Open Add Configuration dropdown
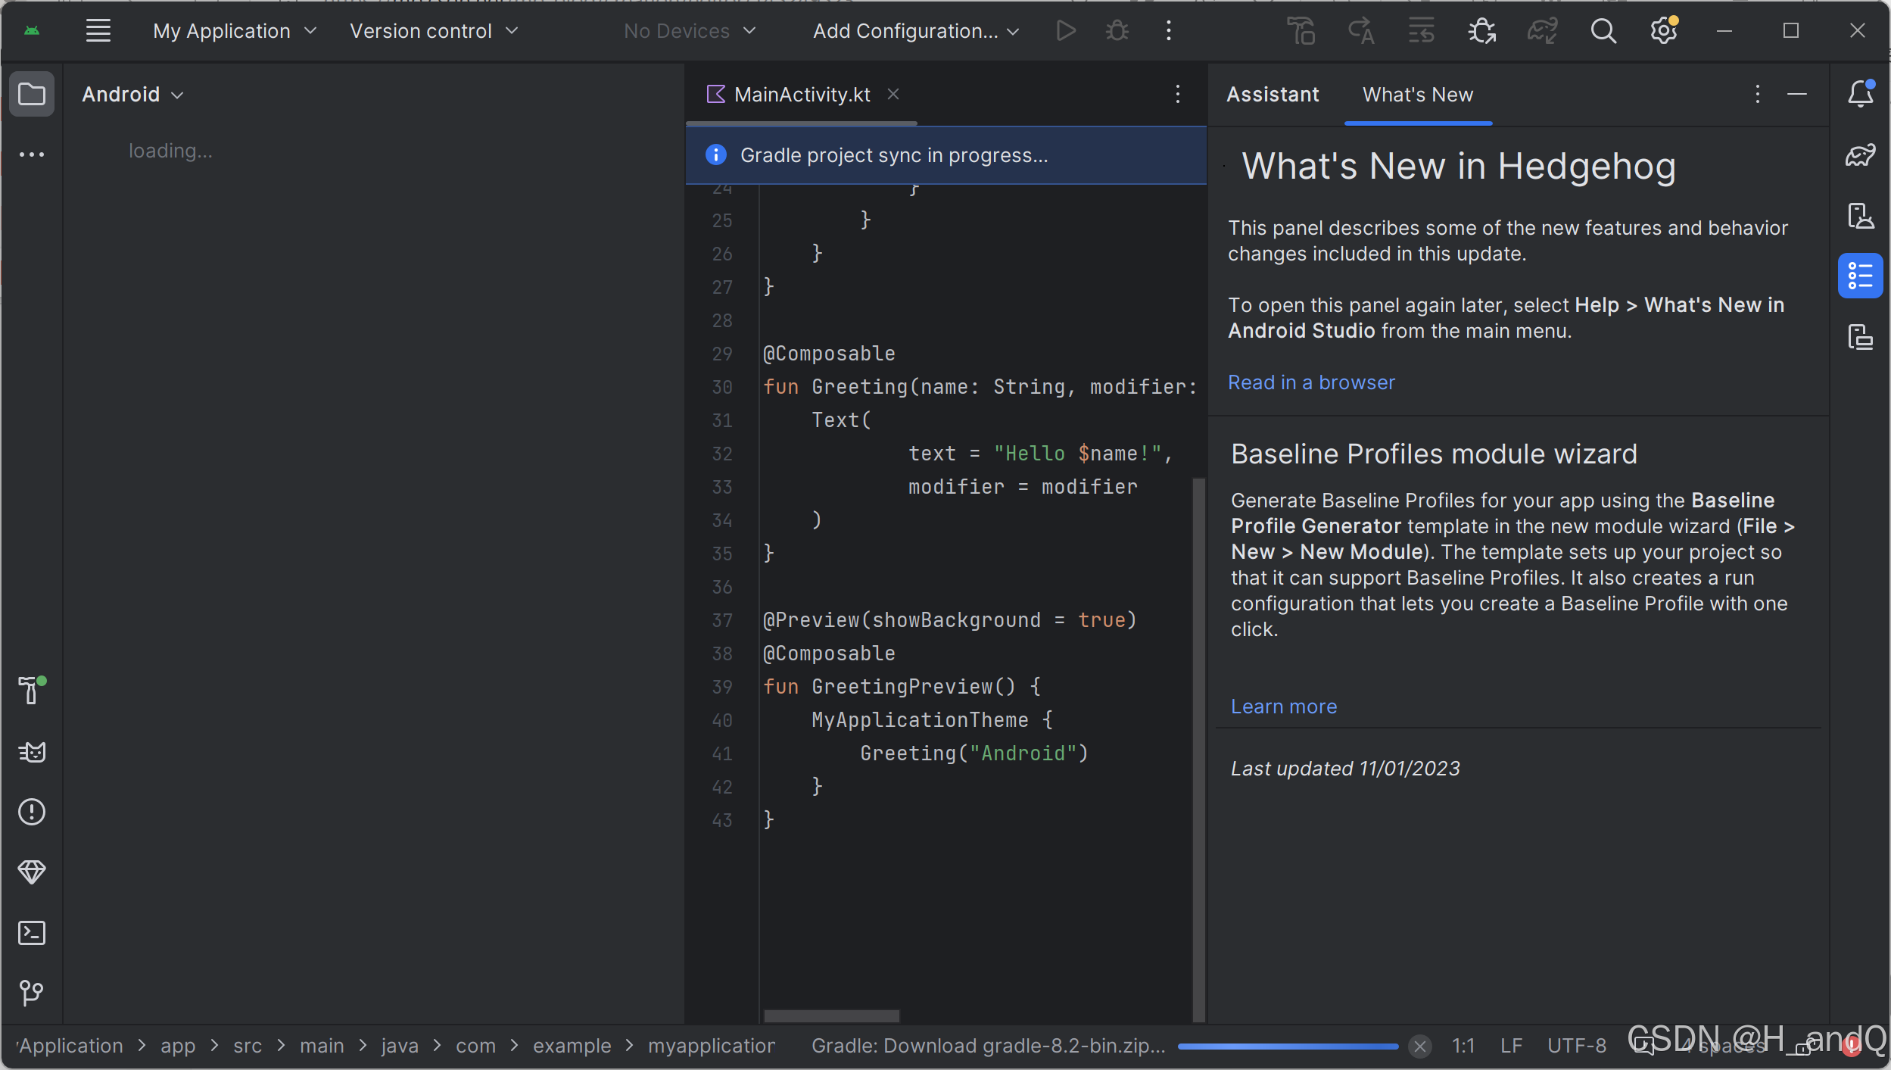The width and height of the screenshot is (1891, 1070). [916, 31]
